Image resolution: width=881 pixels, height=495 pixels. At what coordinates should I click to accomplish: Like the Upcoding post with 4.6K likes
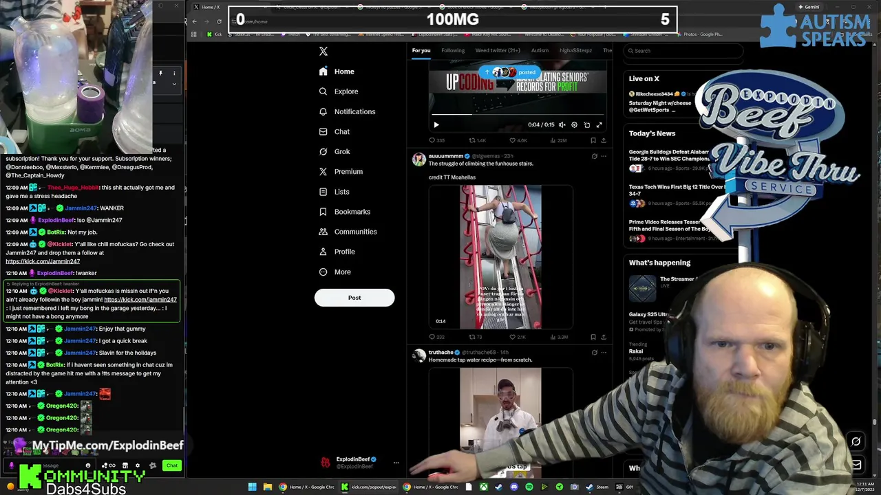coord(518,140)
